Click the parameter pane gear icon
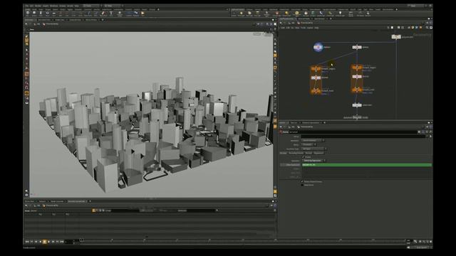This screenshot has width=456, height=256. pos(419,132)
